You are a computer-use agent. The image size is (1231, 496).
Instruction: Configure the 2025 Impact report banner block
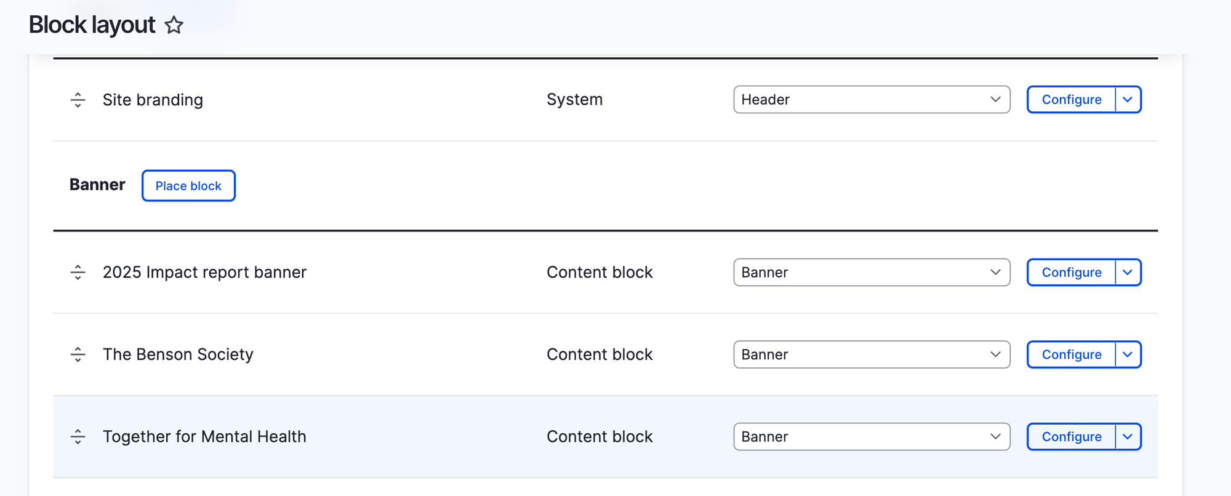[x=1071, y=272]
